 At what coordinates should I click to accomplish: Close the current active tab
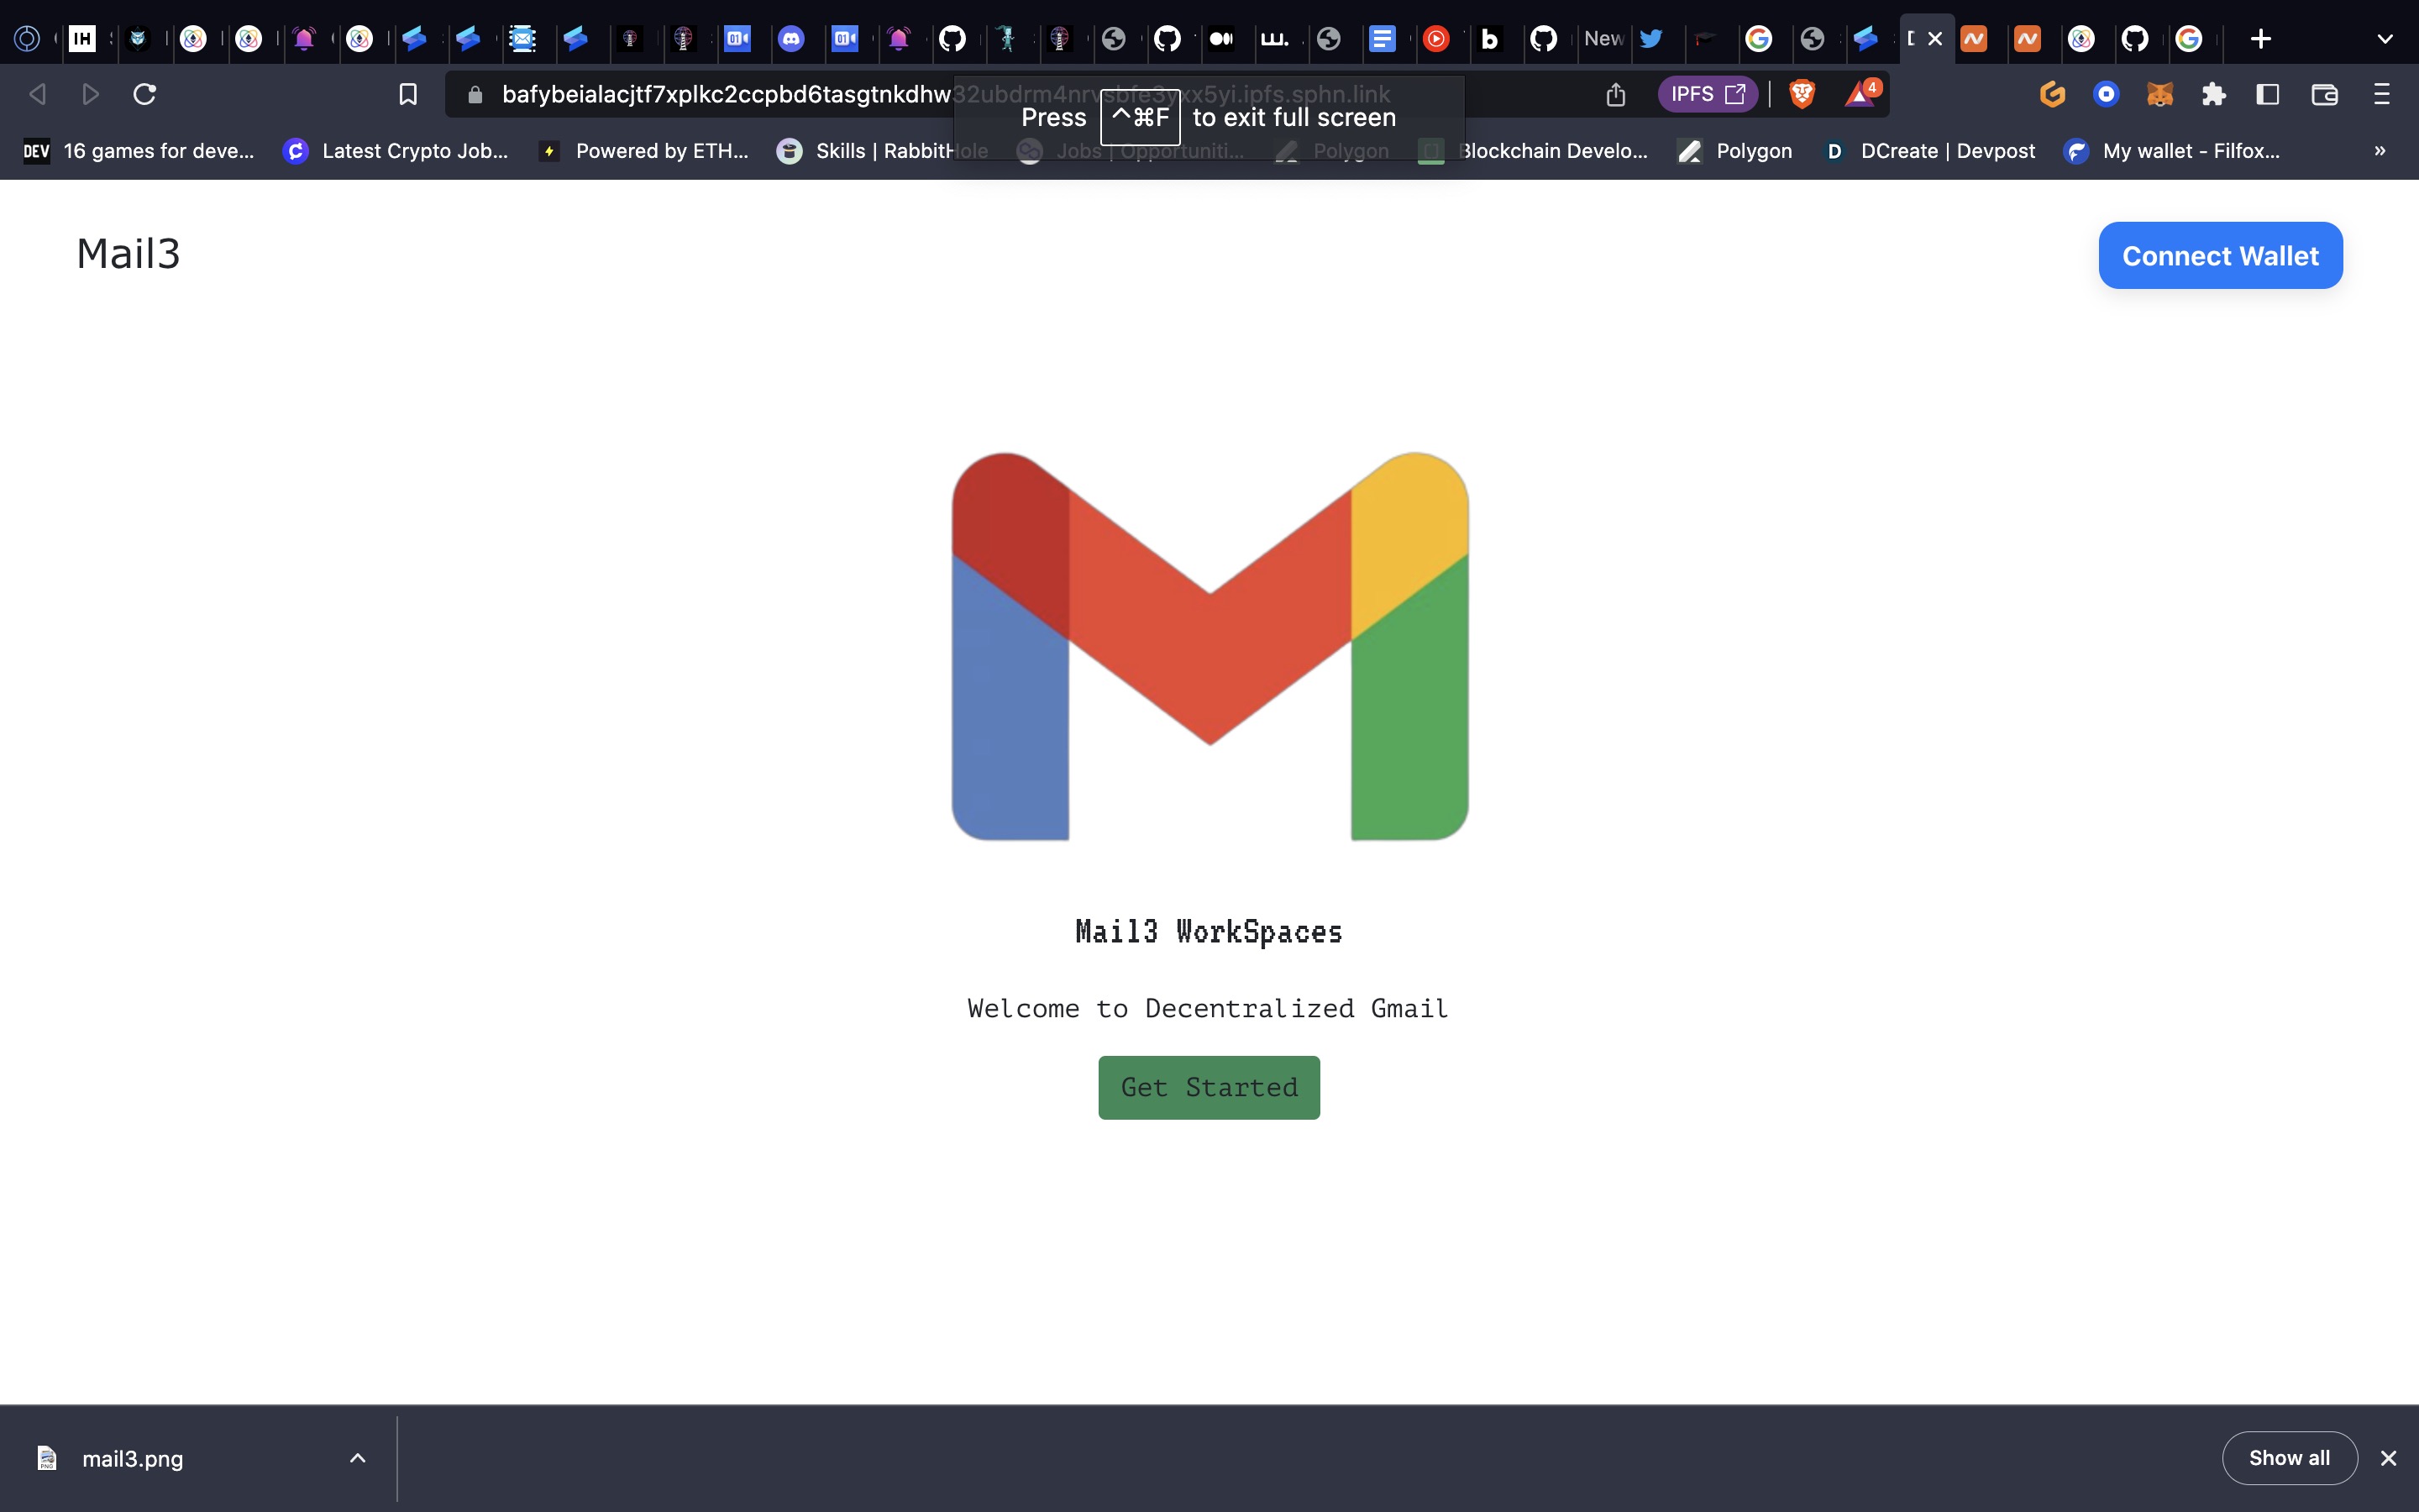[x=1935, y=39]
